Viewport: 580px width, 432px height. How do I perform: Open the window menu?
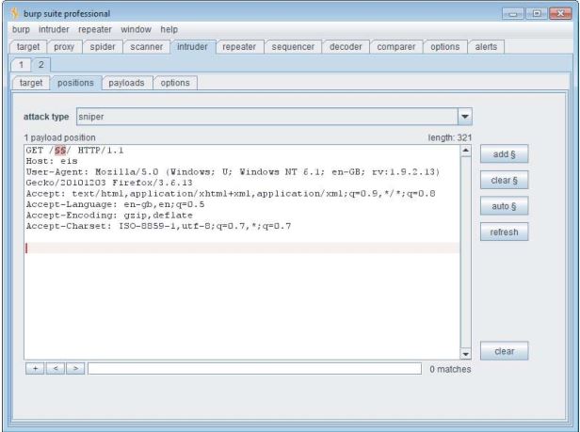[x=136, y=29]
